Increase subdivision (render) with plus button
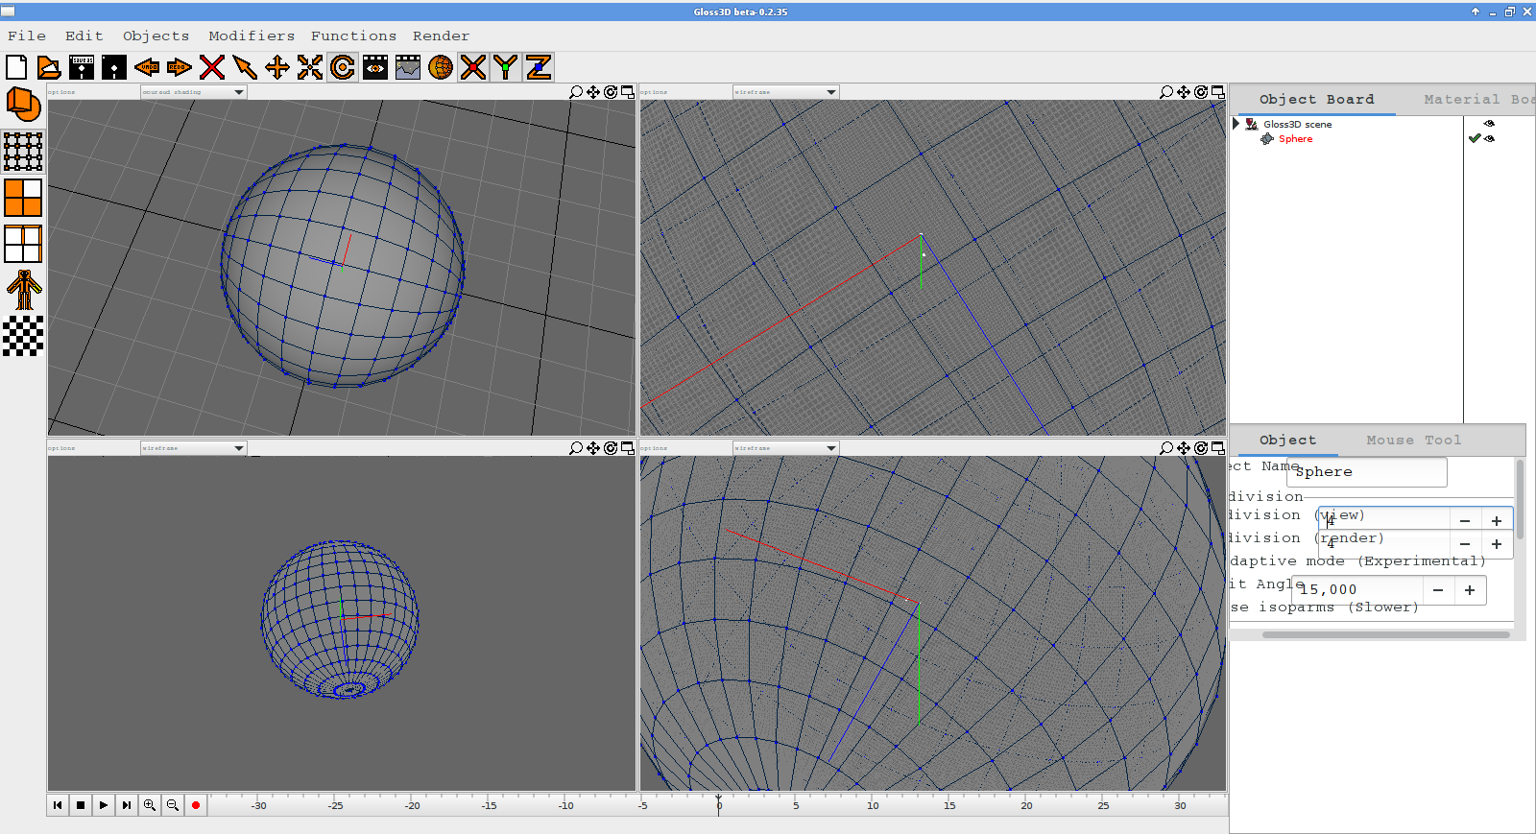 pyautogui.click(x=1497, y=544)
